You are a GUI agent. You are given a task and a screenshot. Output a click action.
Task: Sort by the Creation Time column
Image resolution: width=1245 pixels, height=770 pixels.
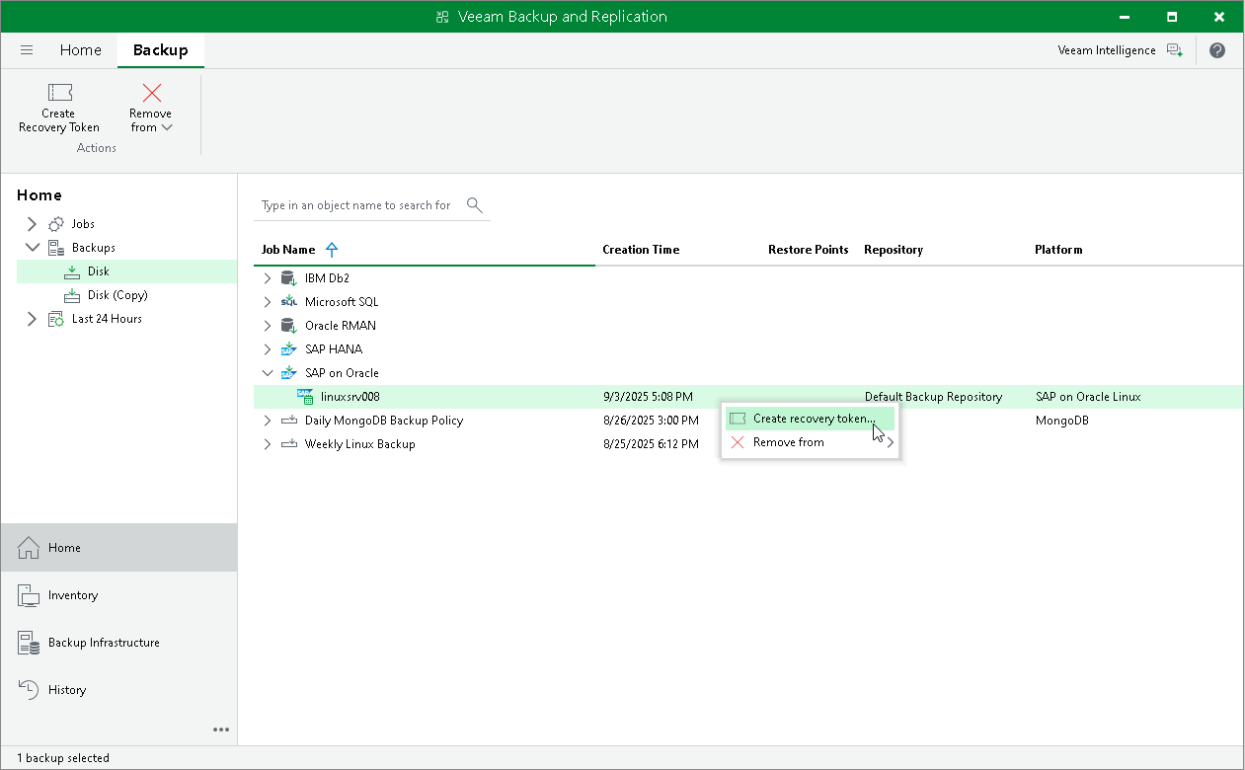[x=641, y=250]
